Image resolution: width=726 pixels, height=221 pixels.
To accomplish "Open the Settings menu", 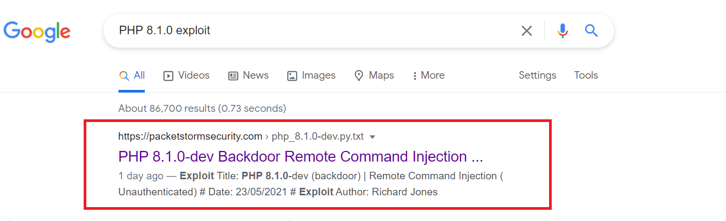I will [x=537, y=75].
